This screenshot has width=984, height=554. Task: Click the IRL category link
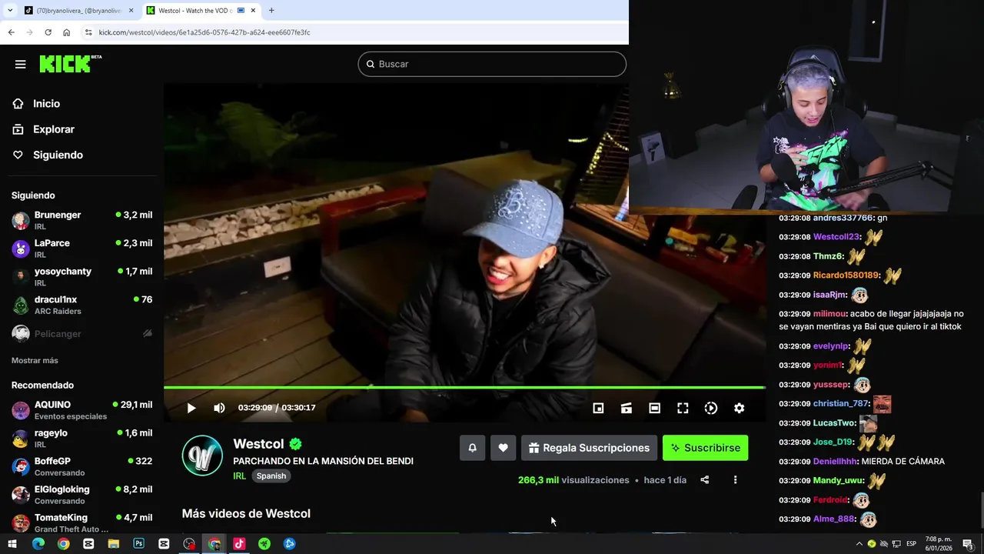[239, 476]
